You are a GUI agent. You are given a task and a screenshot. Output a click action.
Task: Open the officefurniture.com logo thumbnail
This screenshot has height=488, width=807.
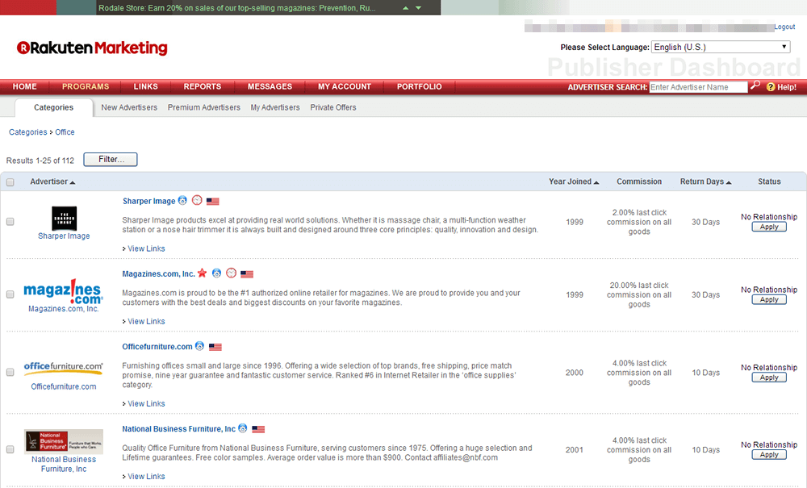click(63, 367)
